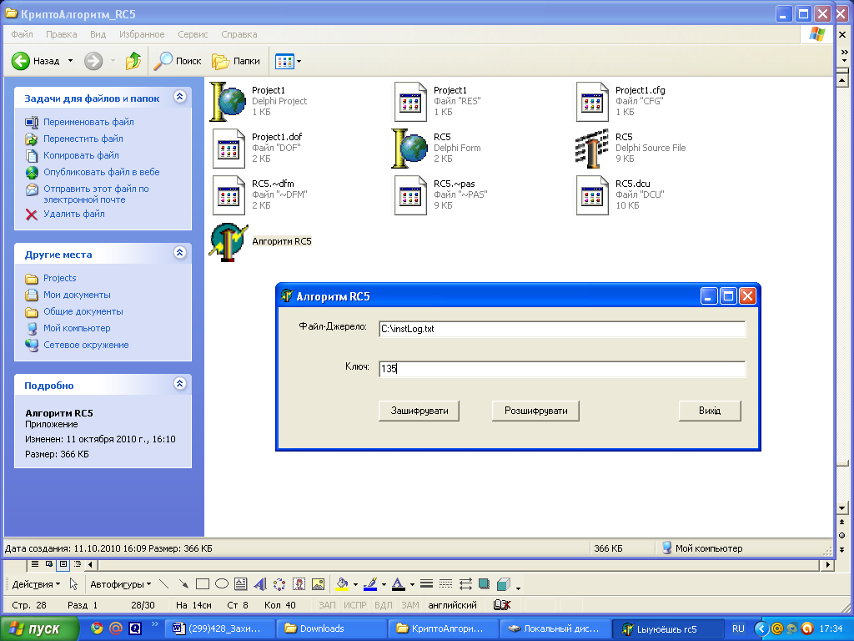
Task: Click the Удалить файл red X icon
Action: (32, 215)
